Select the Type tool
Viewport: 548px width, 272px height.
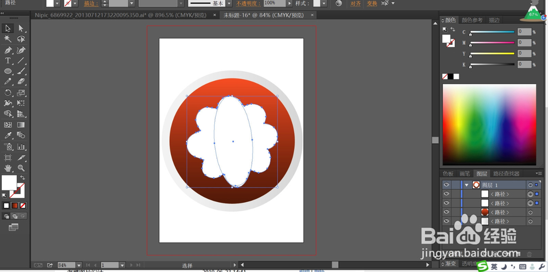pos(8,60)
